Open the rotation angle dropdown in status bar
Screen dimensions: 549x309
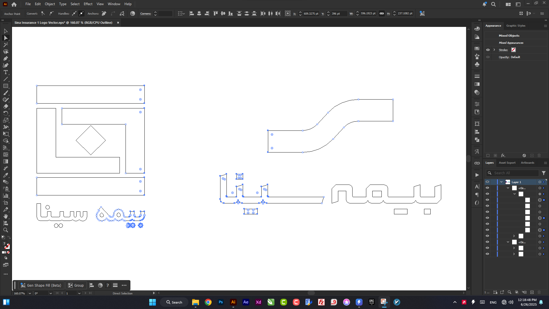[51, 293]
